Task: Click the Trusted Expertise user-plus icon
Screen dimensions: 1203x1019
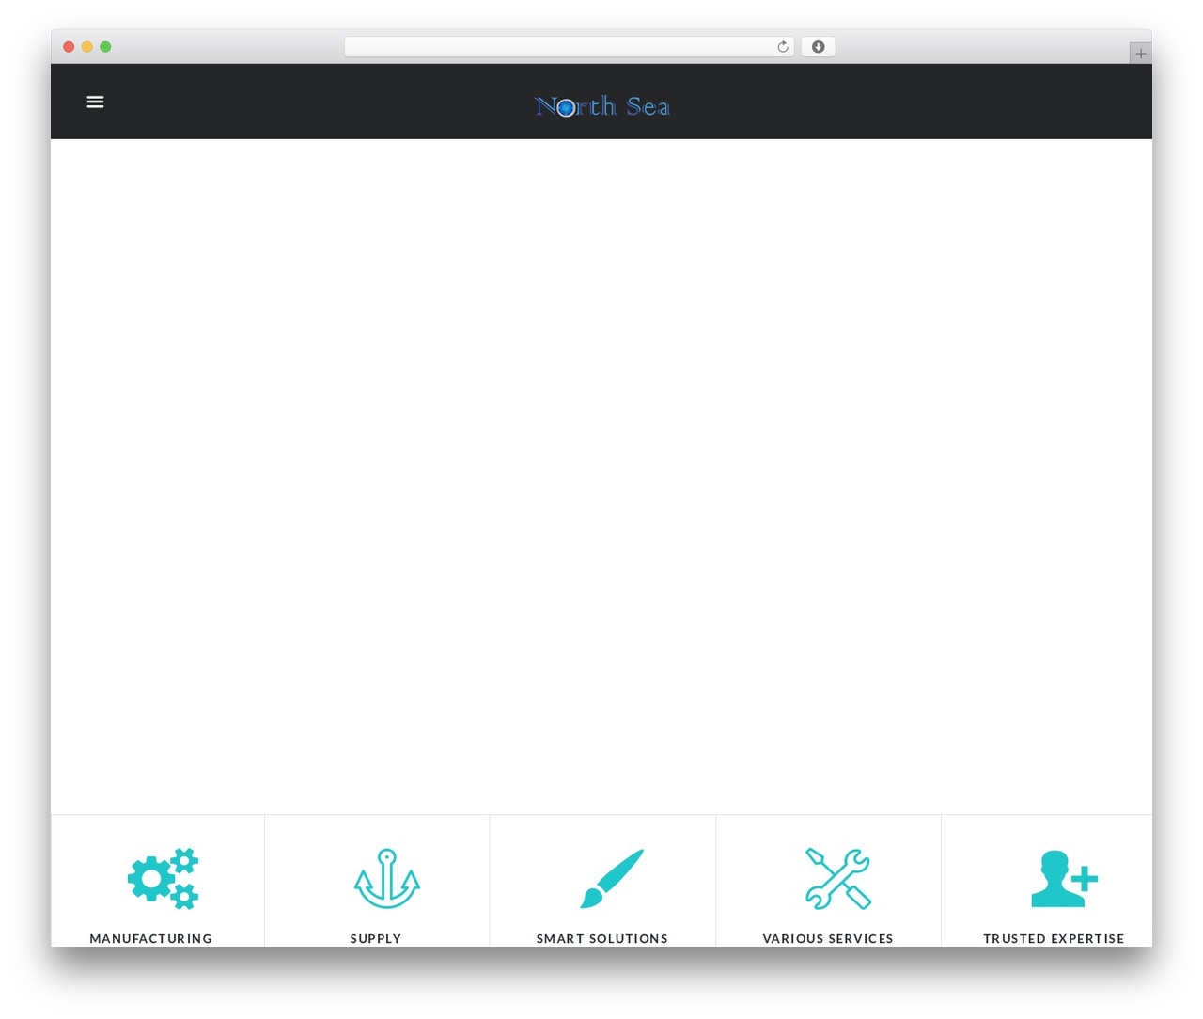Action: coord(1064,878)
